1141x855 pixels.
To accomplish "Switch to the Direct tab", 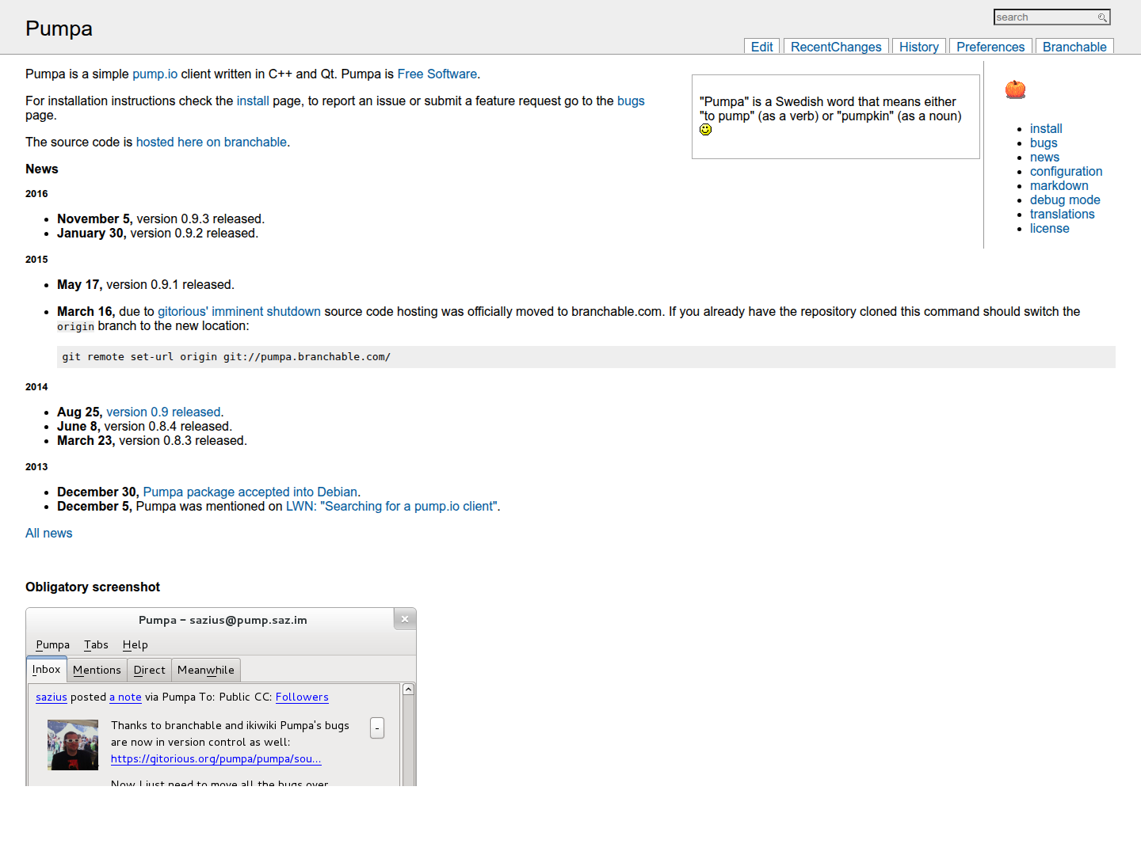I will pyautogui.click(x=149, y=670).
